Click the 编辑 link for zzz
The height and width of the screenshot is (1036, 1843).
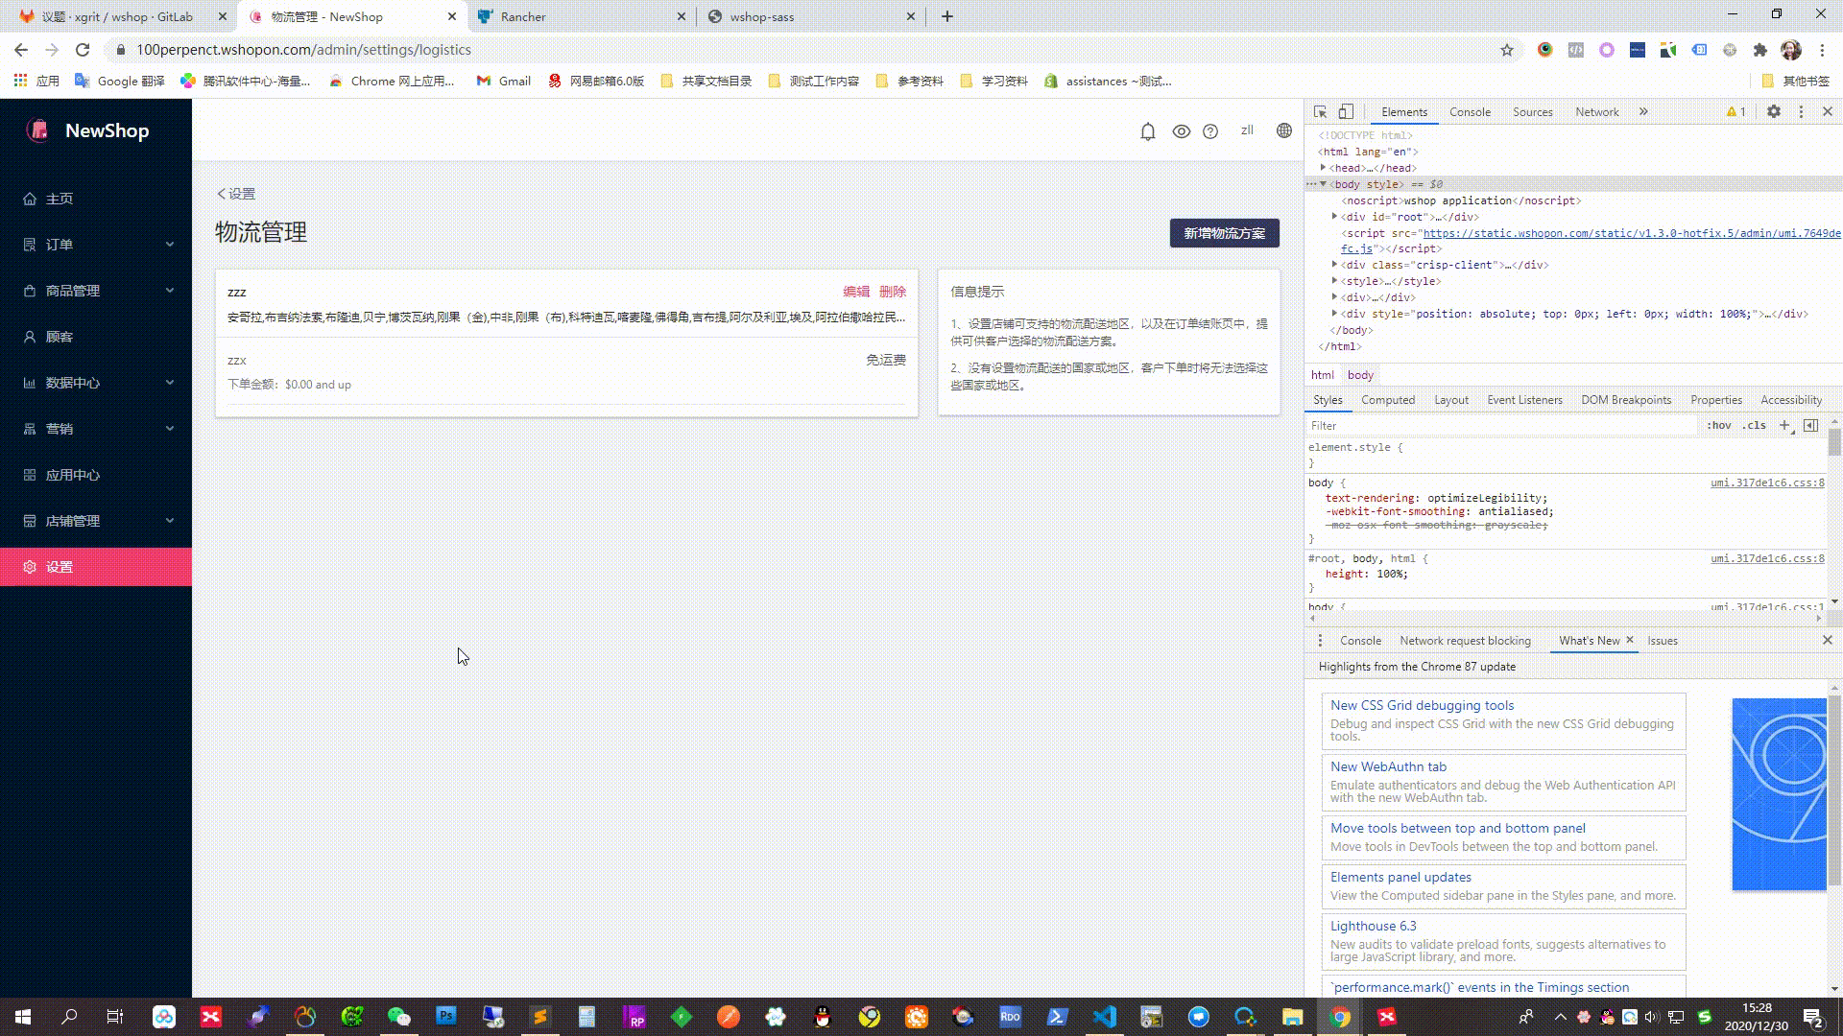[855, 292]
